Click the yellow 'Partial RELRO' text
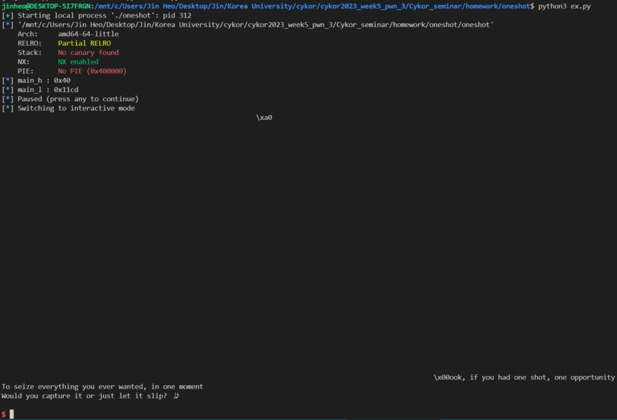617x420 pixels. (x=84, y=43)
